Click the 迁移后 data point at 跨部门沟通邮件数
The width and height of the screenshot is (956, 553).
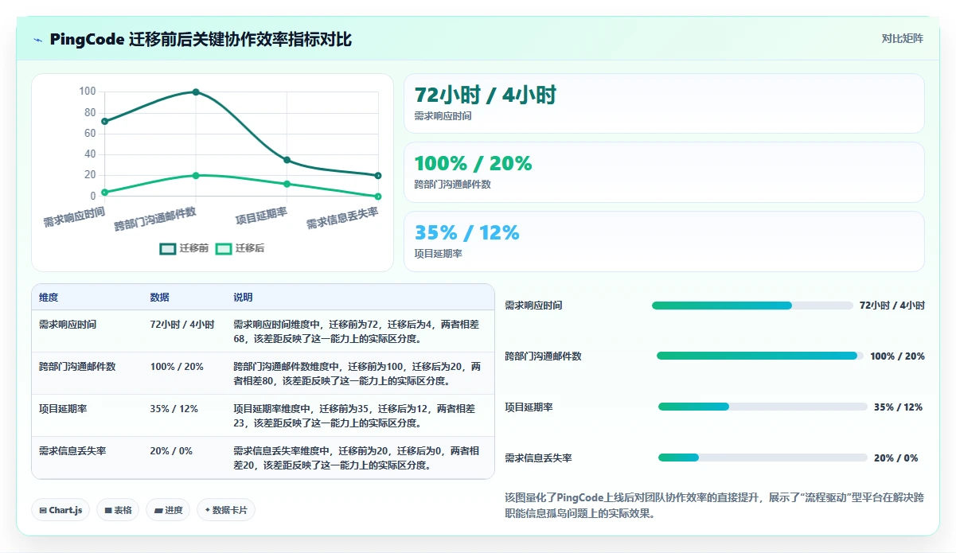click(196, 176)
